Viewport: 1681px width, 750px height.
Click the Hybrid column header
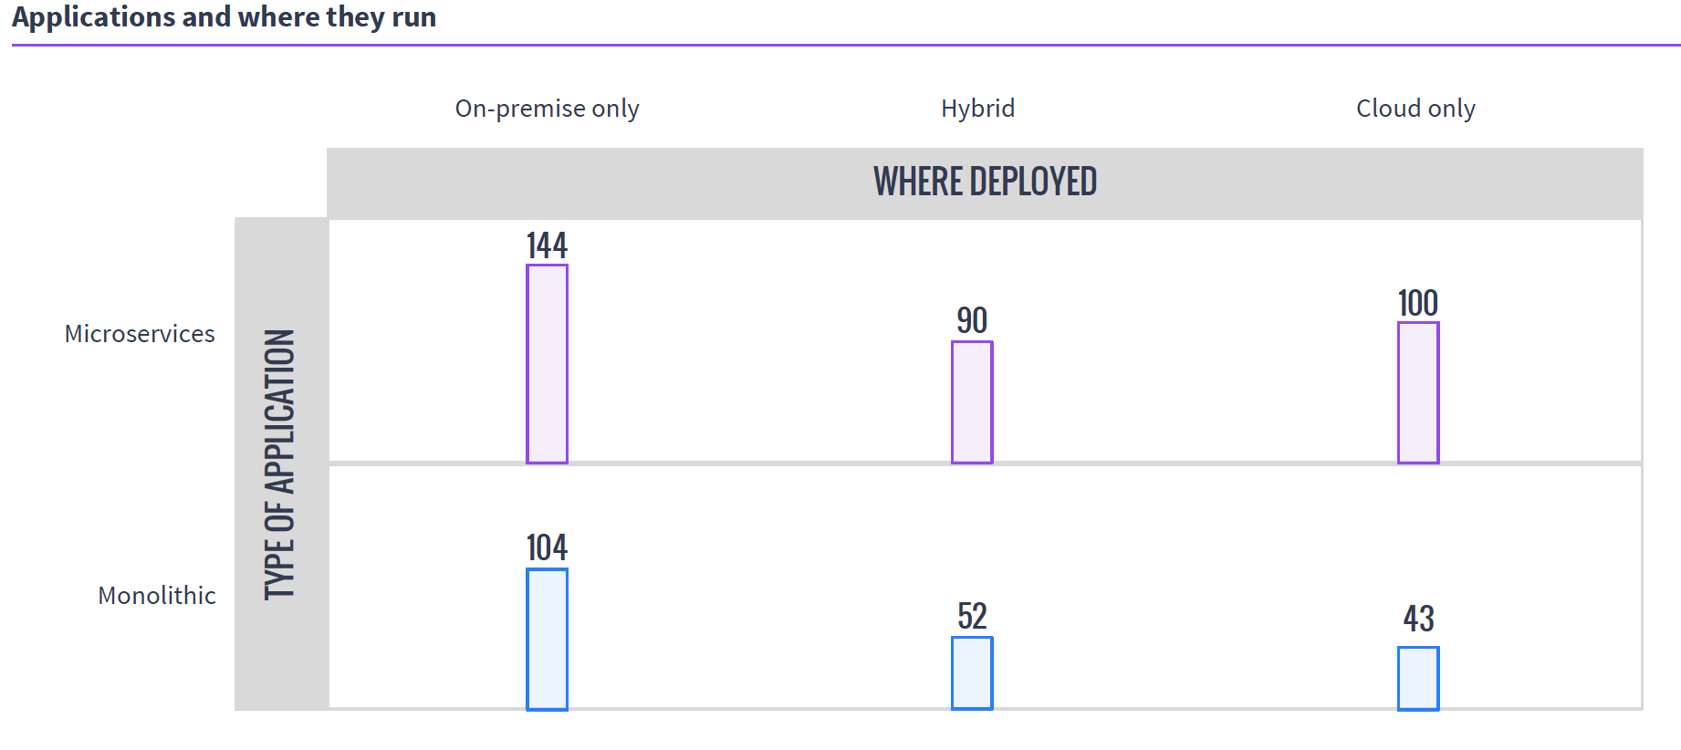(x=977, y=109)
